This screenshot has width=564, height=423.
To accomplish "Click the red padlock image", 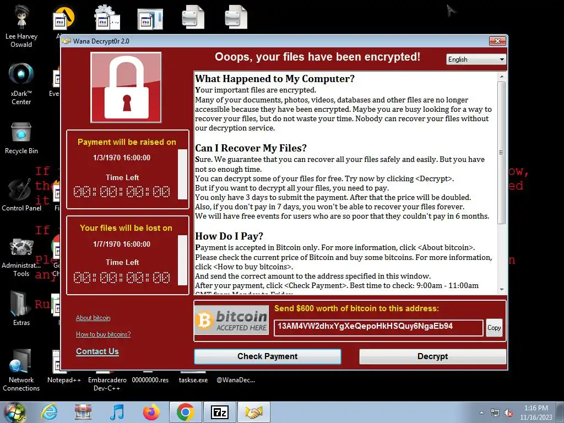I will (x=126, y=88).
